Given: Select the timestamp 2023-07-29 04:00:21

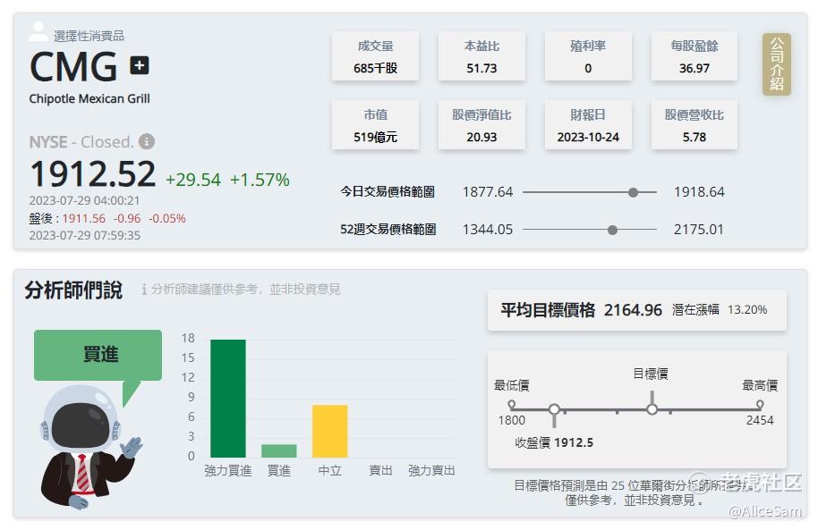Looking at the screenshot, I should 84,200.
